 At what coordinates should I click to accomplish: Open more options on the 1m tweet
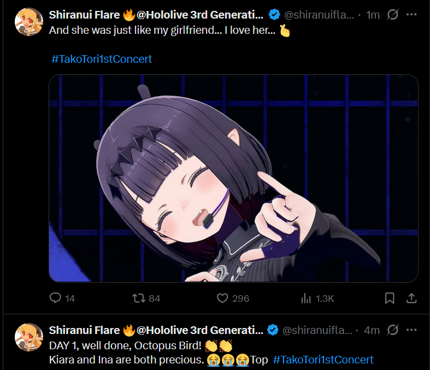[x=411, y=15]
